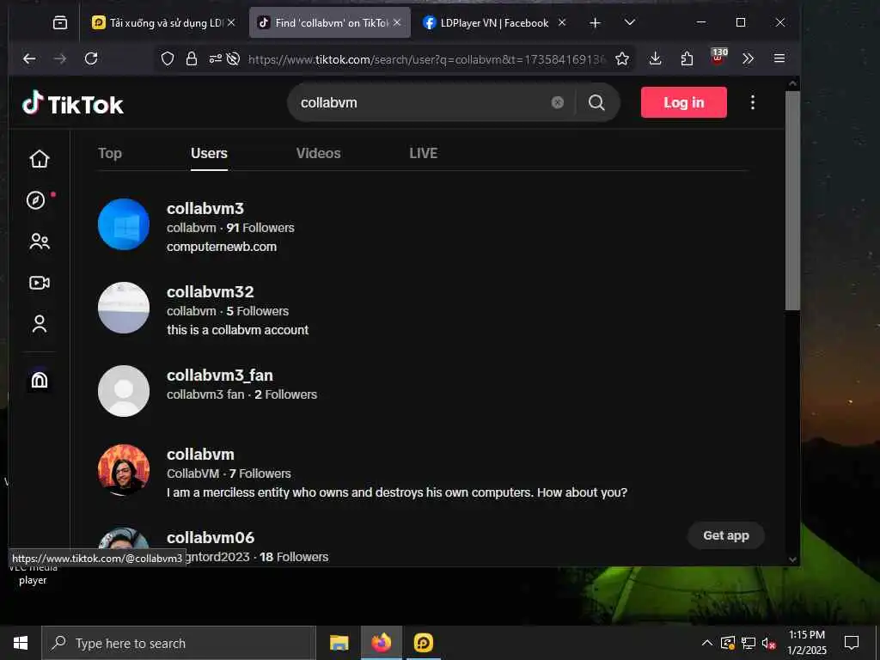
Task: Clear the collabvm search text
Action: click(557, 102)
